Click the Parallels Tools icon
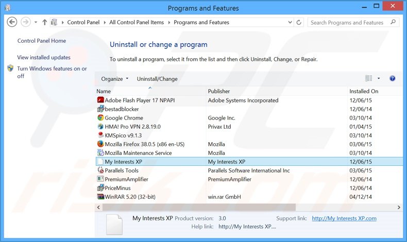This screenshot has height=242, width=407. click(100, 170)
